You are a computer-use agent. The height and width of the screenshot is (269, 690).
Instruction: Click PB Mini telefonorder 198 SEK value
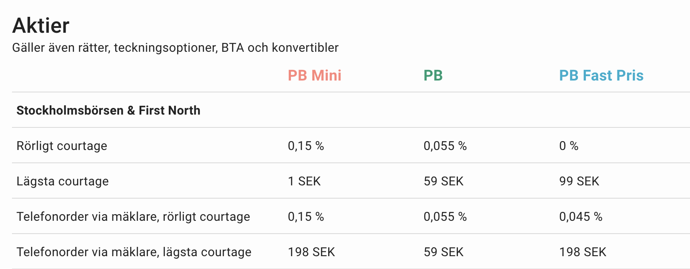(311, 252)
